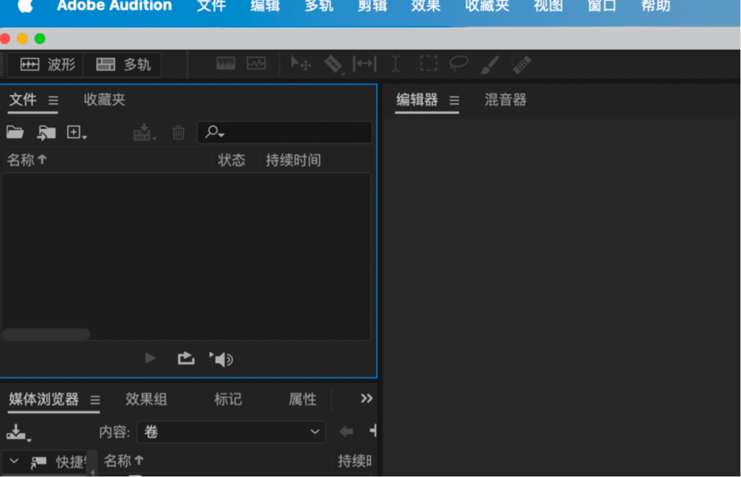The image size is (741, 477).
Task: Switch to the Multitrack (多轨) view
Action: click(x=123, y=64)
